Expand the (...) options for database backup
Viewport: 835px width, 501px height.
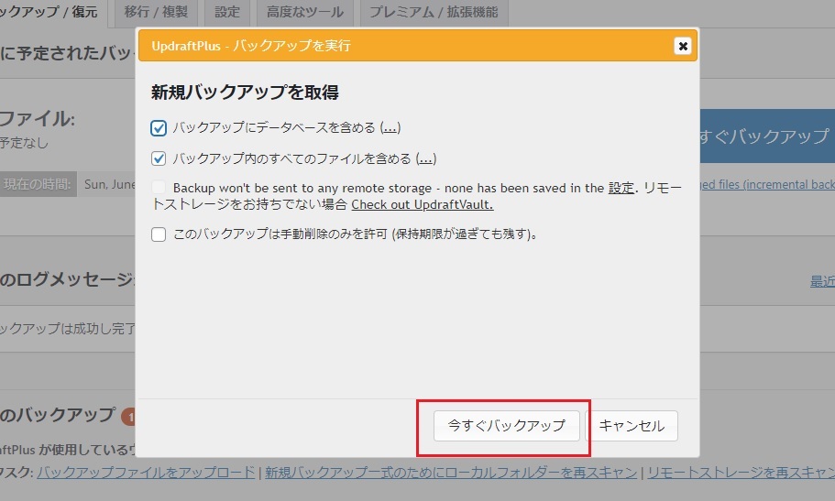(390, 128)
